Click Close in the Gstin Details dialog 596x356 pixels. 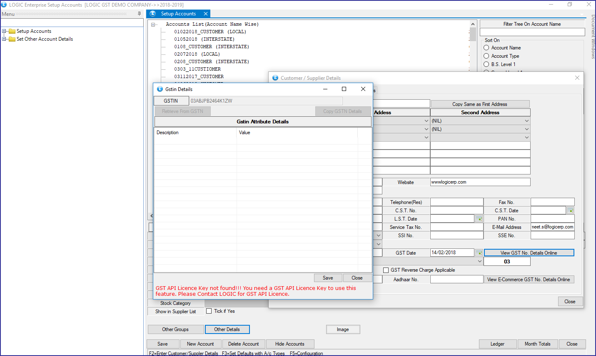pyautogui.click(x=357, y=278)
